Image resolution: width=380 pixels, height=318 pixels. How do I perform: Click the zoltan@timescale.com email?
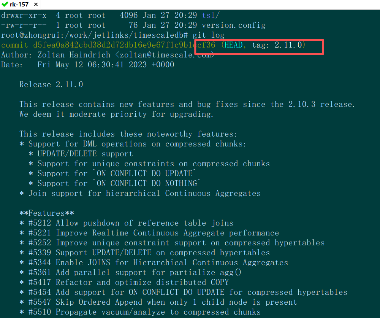pos(165,55)
